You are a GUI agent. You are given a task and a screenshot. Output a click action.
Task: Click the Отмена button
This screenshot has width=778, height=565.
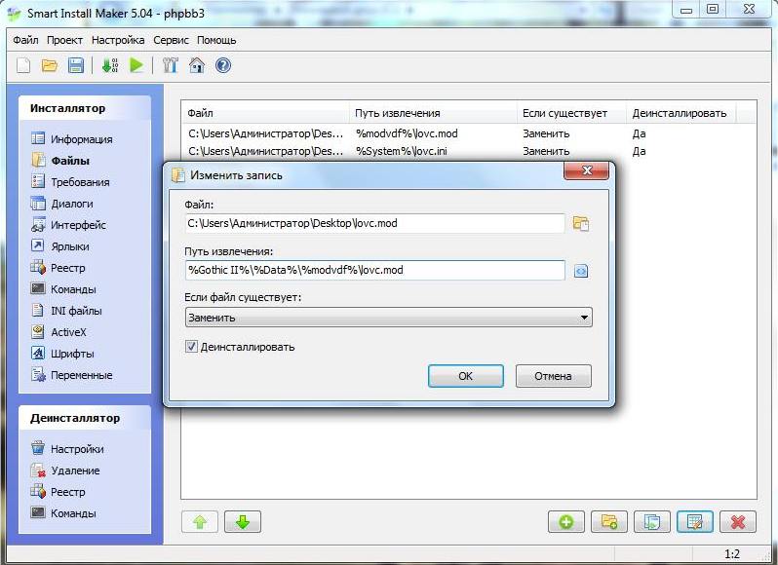point(553,376)
